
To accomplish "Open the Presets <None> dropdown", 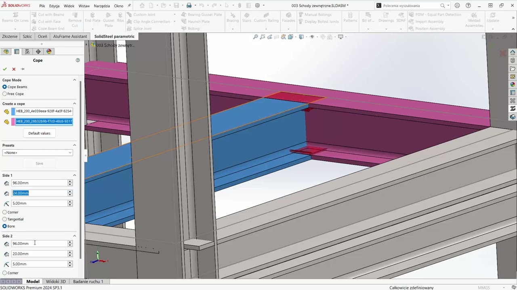I will click(38, 153).
